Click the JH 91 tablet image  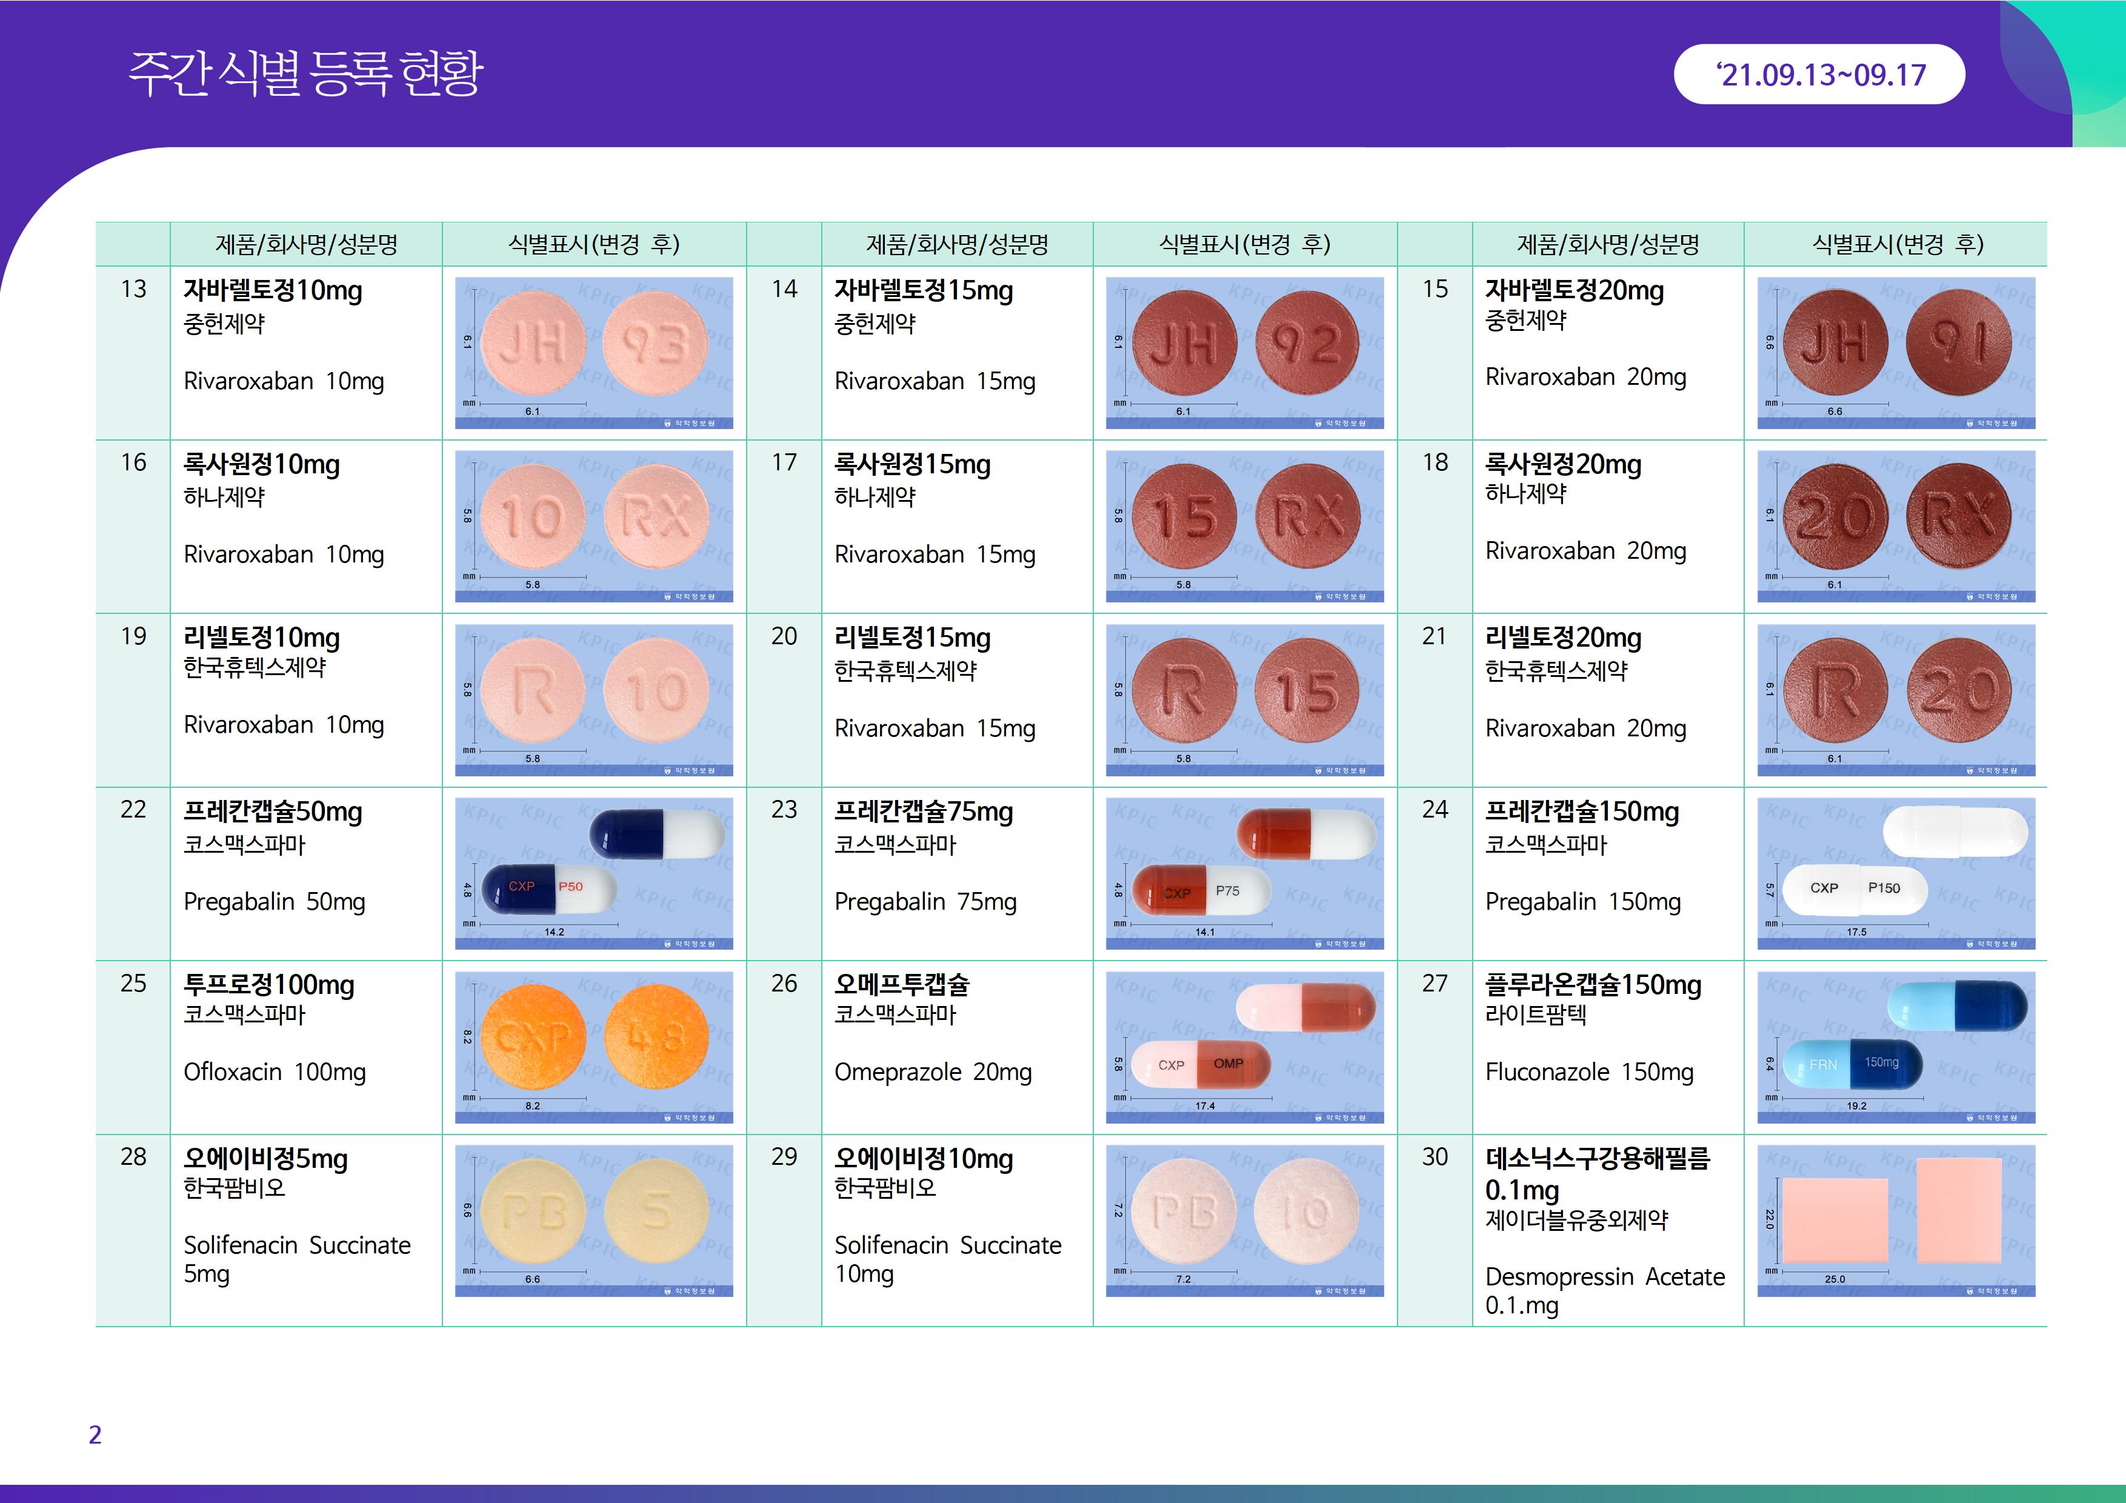[1896, 353]
